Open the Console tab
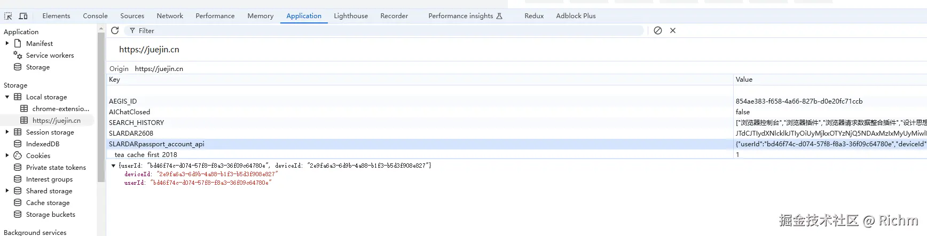Image resolution: width=927 pixels, height=236 pixels. coord(95,16)
